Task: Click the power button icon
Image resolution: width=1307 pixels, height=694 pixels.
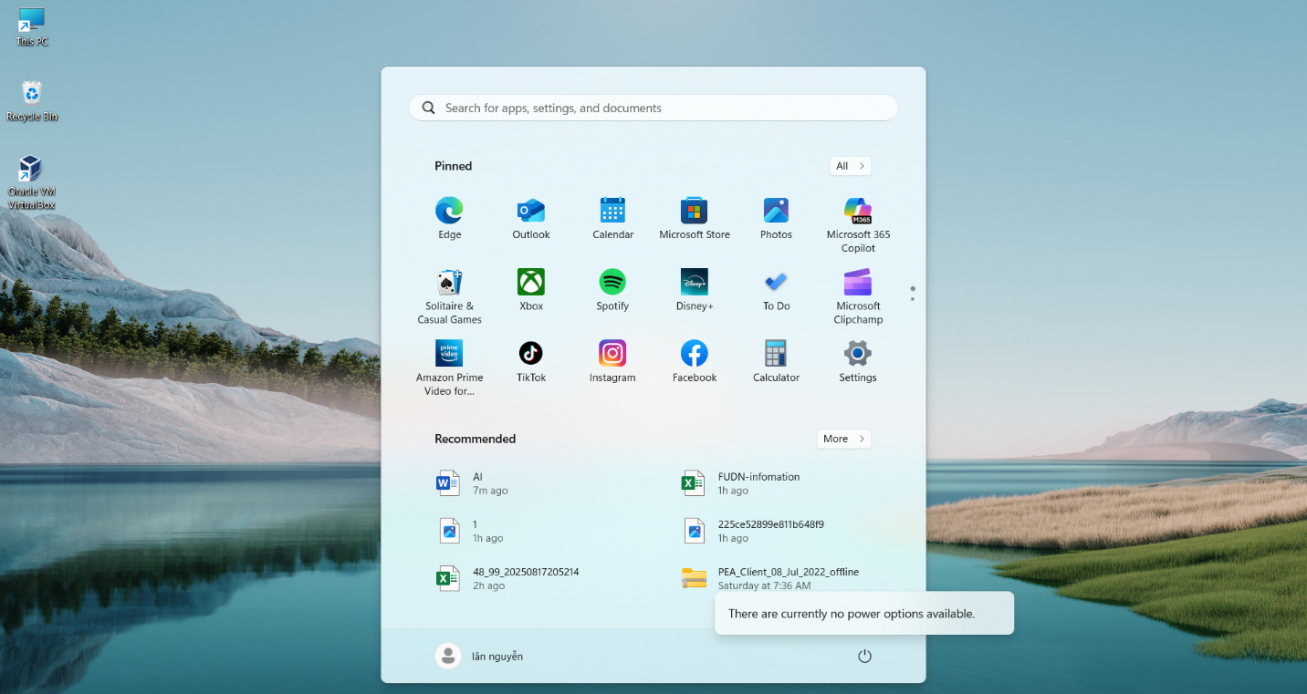Action: coord(864,656)
